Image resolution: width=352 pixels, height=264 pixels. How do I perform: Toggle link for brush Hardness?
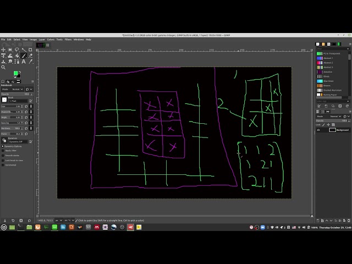31,128
